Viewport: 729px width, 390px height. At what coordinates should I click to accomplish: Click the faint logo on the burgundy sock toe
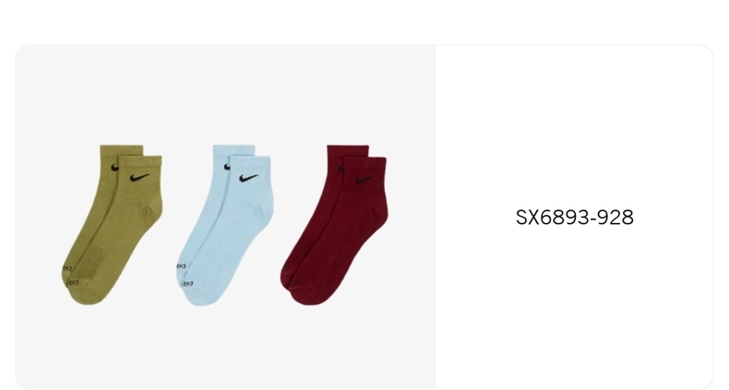tap(294, 281)
